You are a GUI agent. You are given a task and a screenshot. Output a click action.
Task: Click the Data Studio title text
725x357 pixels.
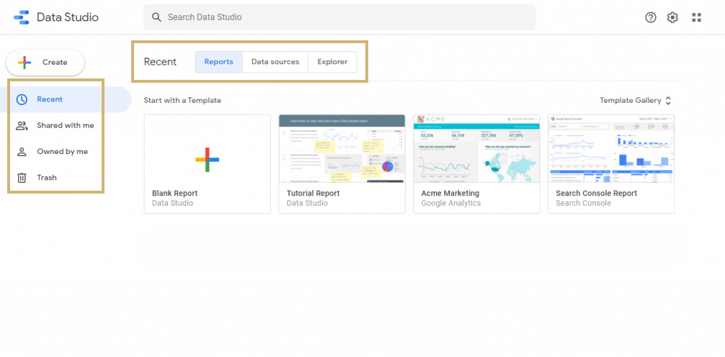[x=68, y=17]
